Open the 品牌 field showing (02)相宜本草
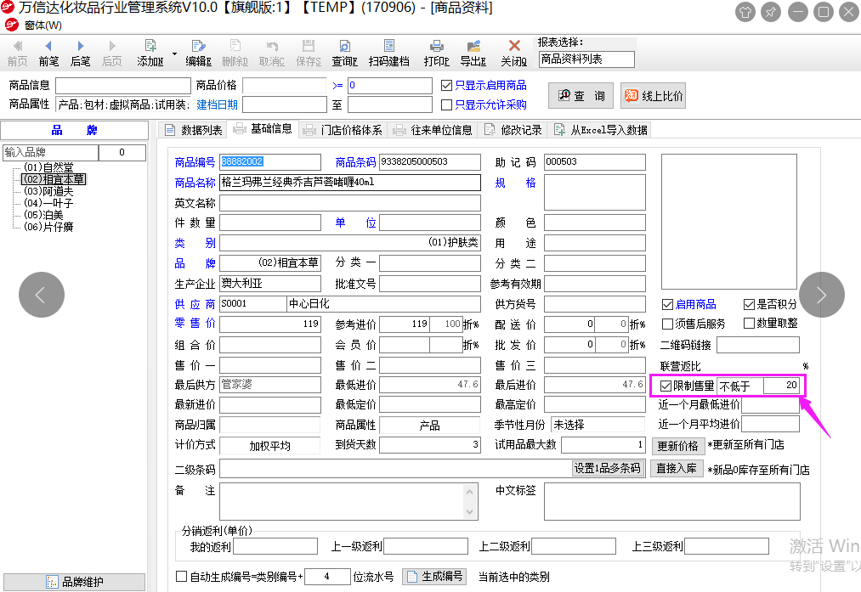861x592 pixels. (x=270, y=262)
